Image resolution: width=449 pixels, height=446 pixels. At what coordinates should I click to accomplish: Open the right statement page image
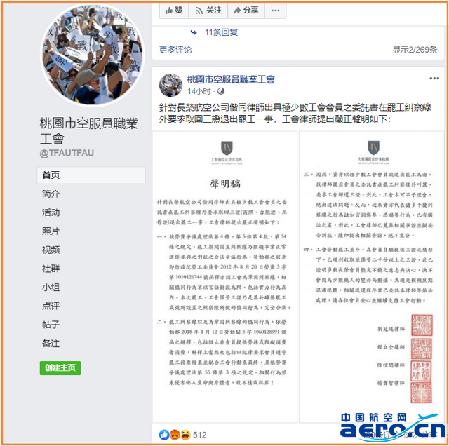pyautogui.click(x=371, y=277)
